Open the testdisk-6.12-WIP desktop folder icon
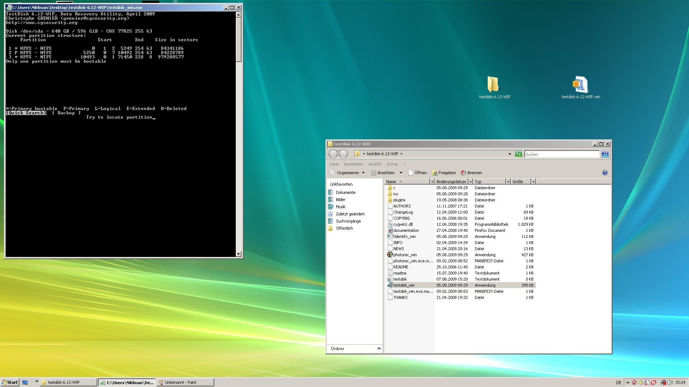The height and width of the screenshot is (387, 689). click(x=493, y=85)
